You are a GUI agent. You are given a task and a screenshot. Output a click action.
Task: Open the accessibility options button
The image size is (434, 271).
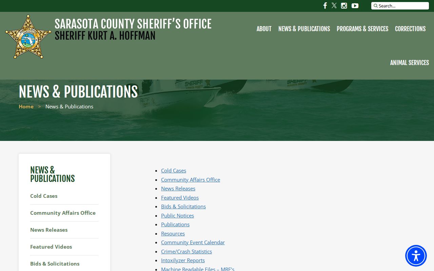pyautogui.click(x=416, y=256)
